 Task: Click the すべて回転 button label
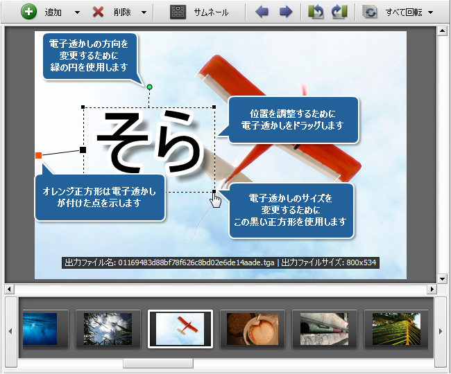403,12
